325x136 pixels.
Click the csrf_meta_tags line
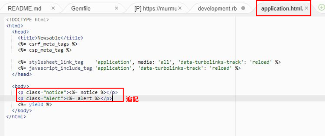click(48, 44)
